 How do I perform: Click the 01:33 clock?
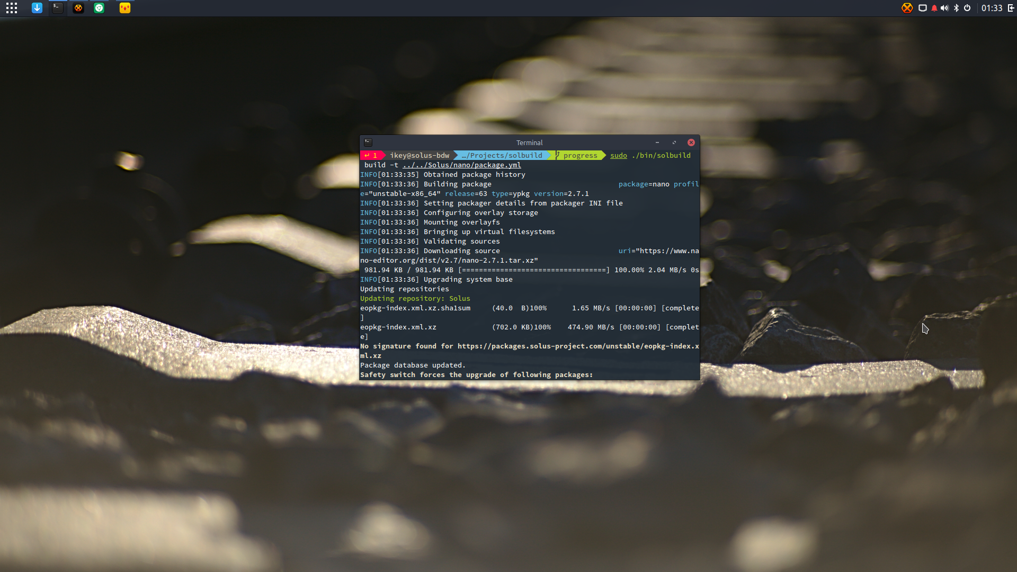(992, 8)
